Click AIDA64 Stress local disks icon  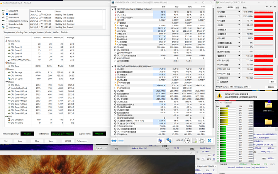click(x=3, y=24)
